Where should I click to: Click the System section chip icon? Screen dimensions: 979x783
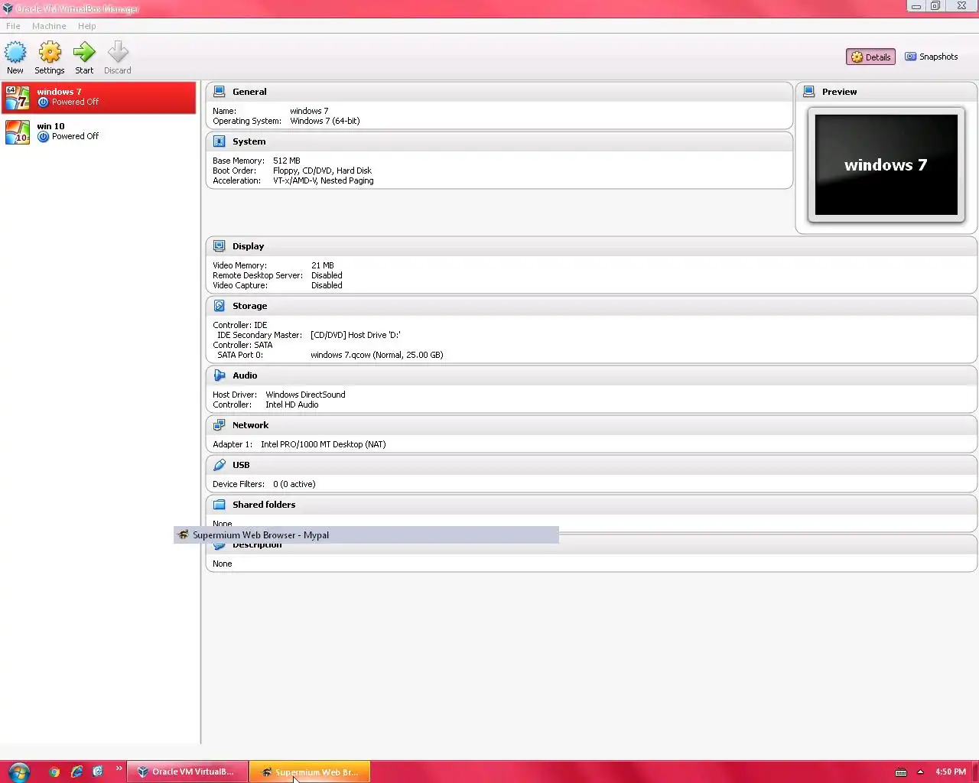(220, 141)
